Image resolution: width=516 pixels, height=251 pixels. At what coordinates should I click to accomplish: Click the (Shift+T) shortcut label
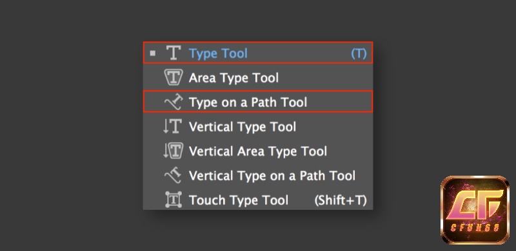(x=341, y=200)
